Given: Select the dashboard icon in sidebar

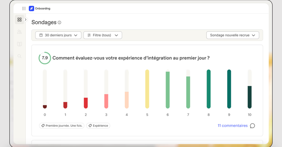Looking at the screenshot, I should point(20,20).
